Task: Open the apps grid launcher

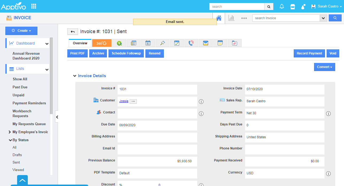Action: (x=34, y=6)
